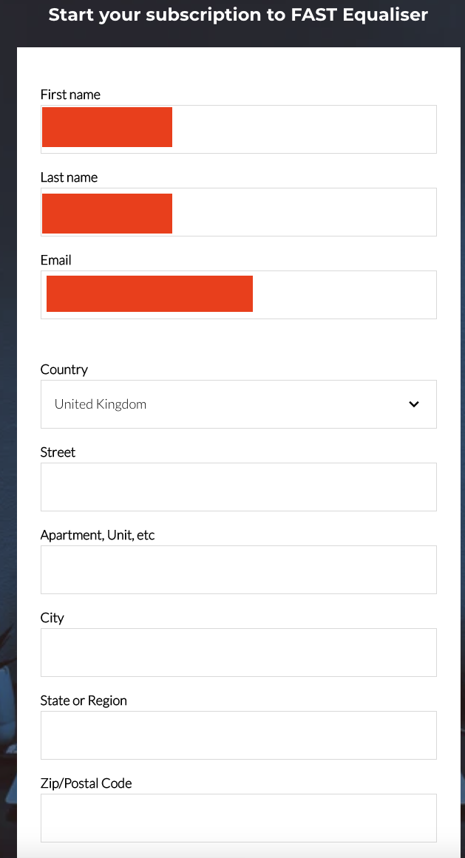Screen dimensions: 465x858
Task: Click the "Zip/Postal Code" label
Action: pyautogui.click(x=86, y=783)
